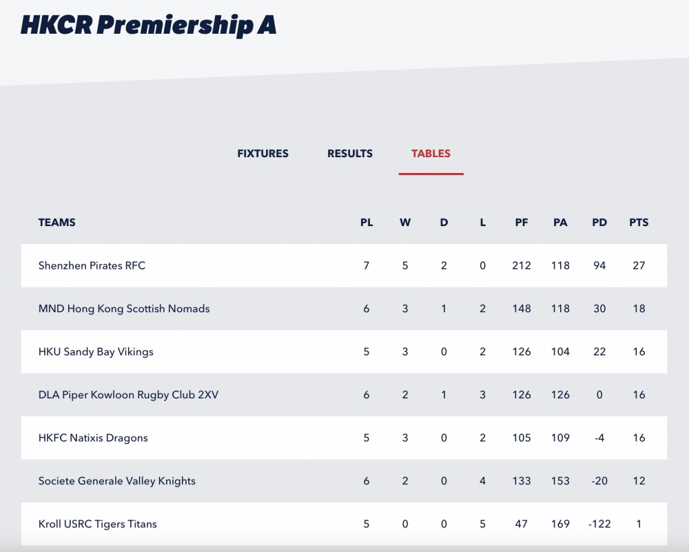Click the PF column header

click(x=522, y=223)
